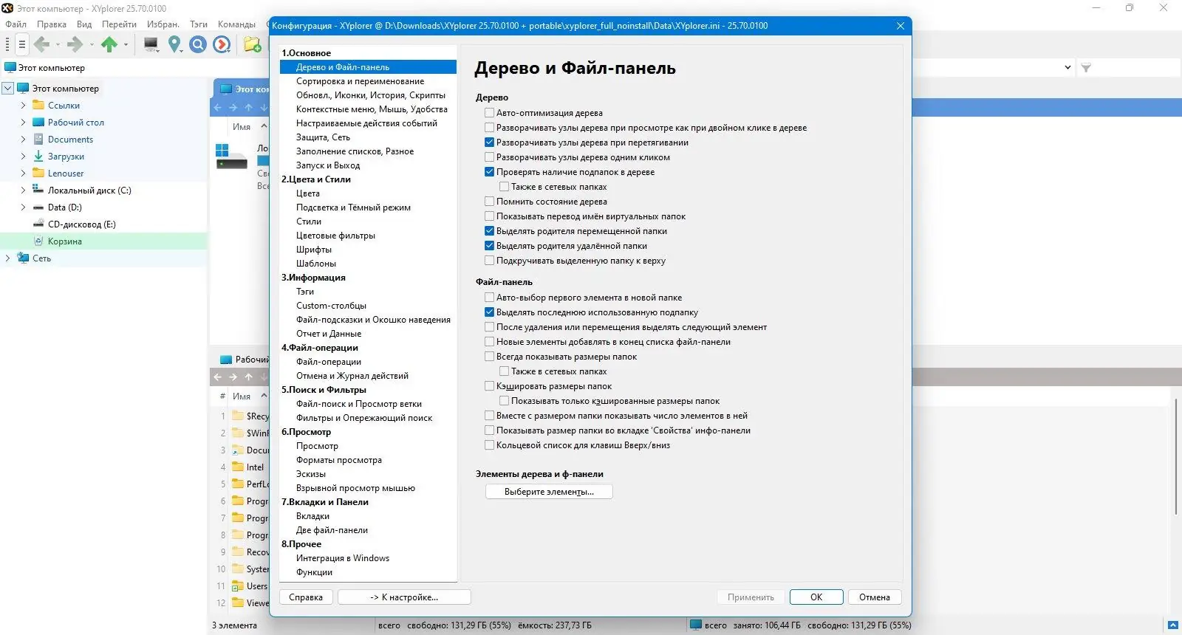Click the filter funnel icon next to the address bar
Screen dimensions: 1182x635
click(x=1086, y=67)
